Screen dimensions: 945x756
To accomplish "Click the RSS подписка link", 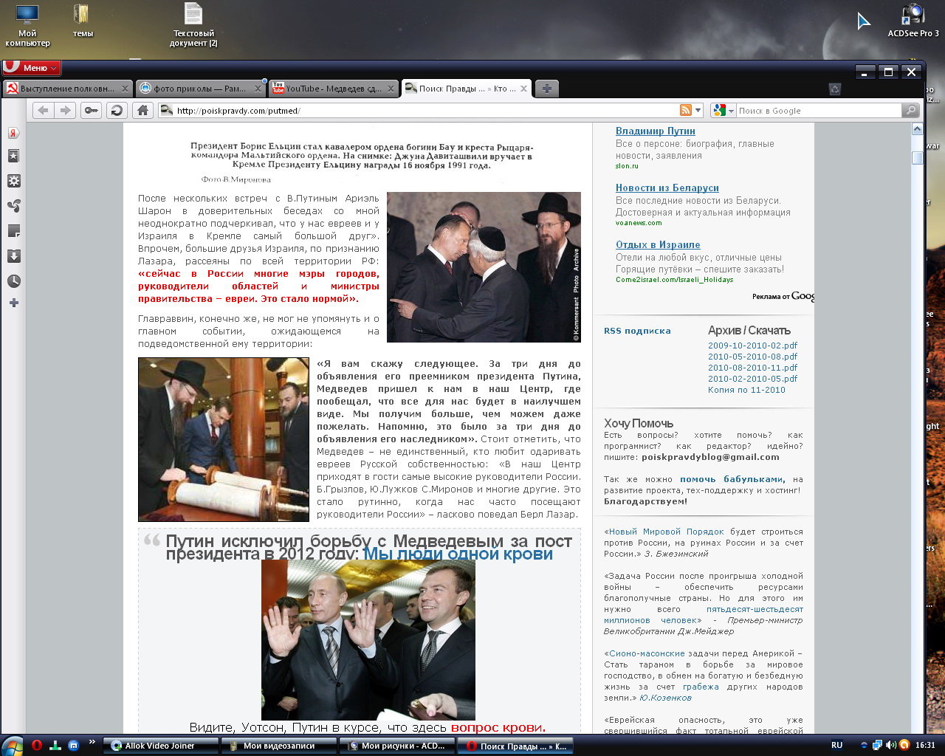I will coord(637,331).
